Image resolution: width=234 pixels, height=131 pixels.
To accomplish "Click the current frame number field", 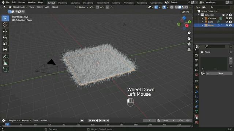I will (150, 120).
